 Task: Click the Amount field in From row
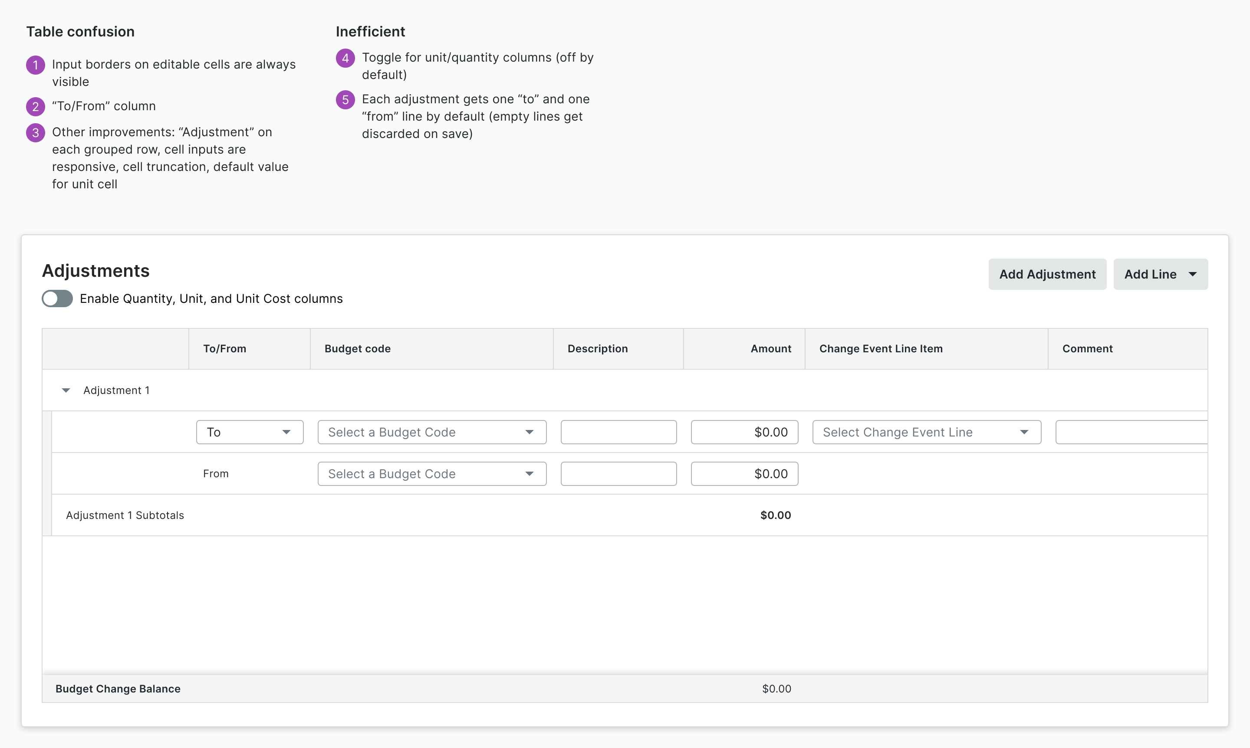pyautogui.click(x=744, y=474)
